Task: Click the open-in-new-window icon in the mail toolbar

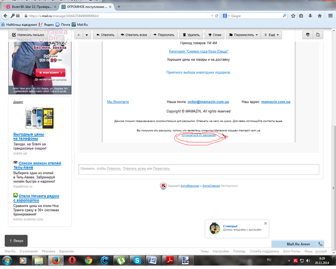Action: (318, 34)
